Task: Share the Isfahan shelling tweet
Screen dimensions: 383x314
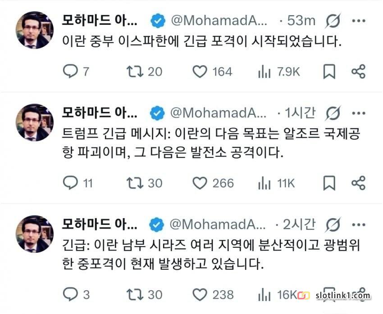Action: (358, 72)
